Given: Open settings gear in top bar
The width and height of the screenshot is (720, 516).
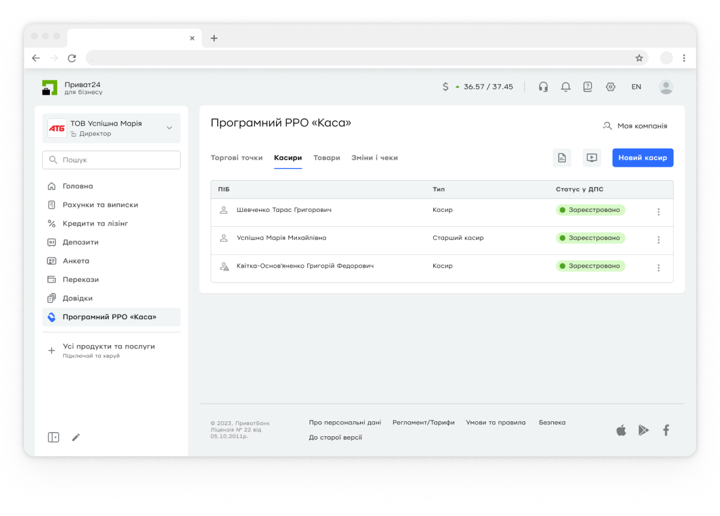Looking at the screenshot, I should click(610, 87).
